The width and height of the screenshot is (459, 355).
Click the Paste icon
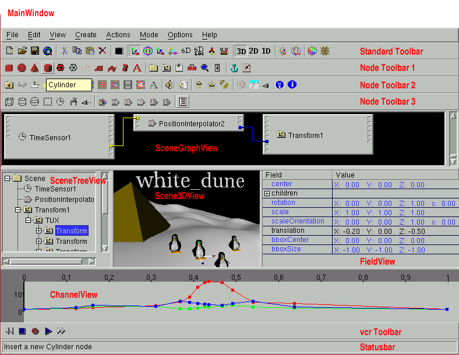pyautogui.click(x=90, y=51)
